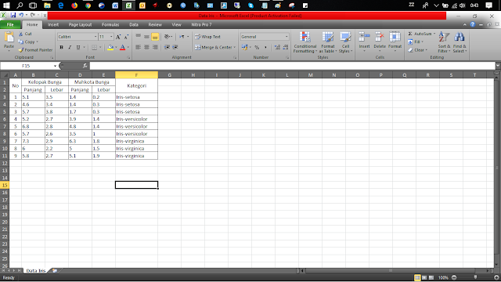
Task: Click Percent Style icon
Action: coord(257,47)
